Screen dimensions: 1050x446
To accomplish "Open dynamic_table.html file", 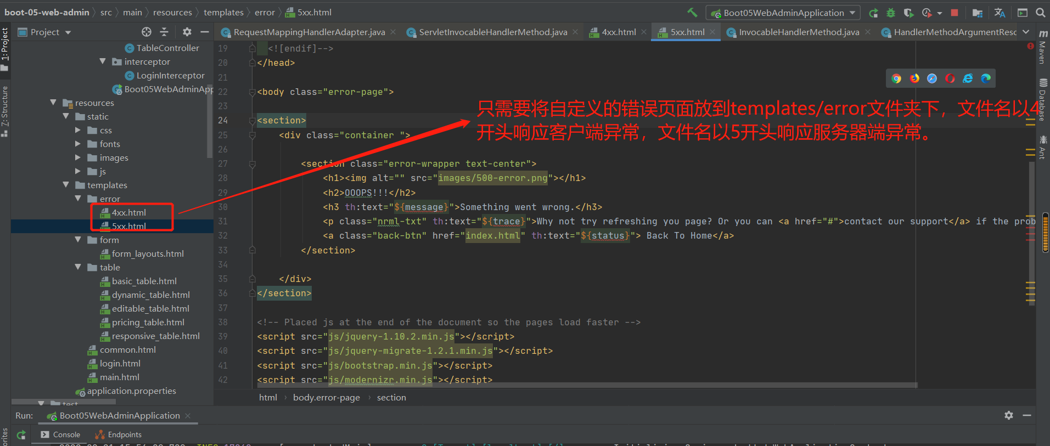I will coord(151,295).
